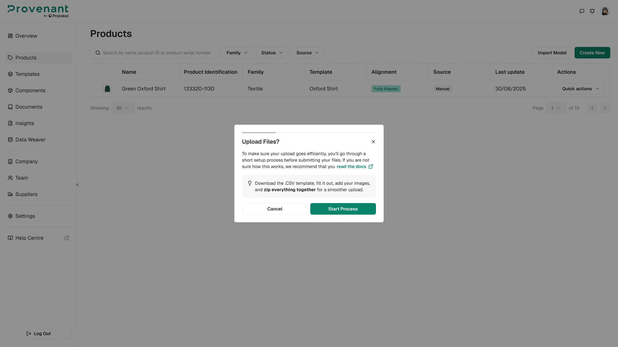Go to the next results page
The image size is (618, 347).
[x=605, y=108]
